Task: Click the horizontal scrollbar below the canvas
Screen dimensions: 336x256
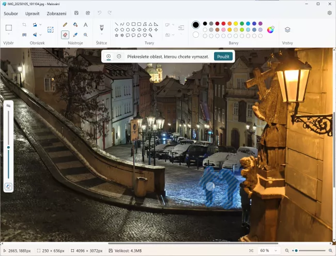Action: (x=192, y=243)
